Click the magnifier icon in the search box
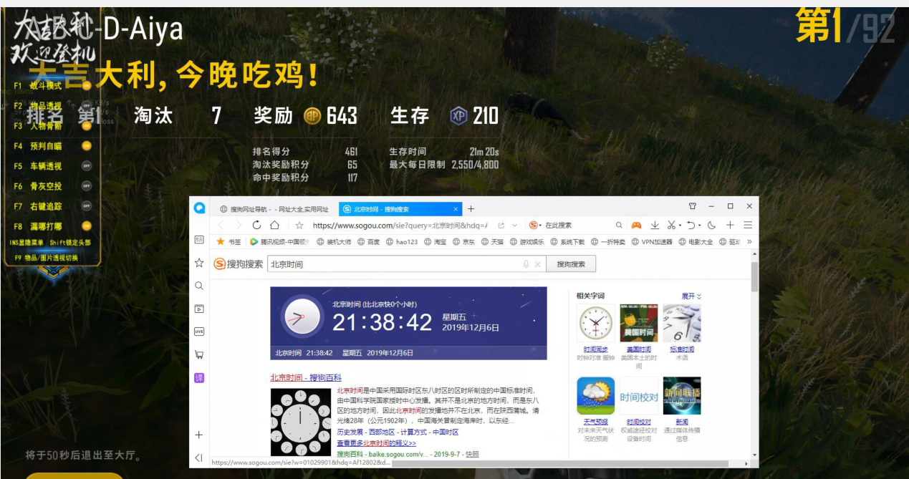909x479 pixels. tap(620, 225)
